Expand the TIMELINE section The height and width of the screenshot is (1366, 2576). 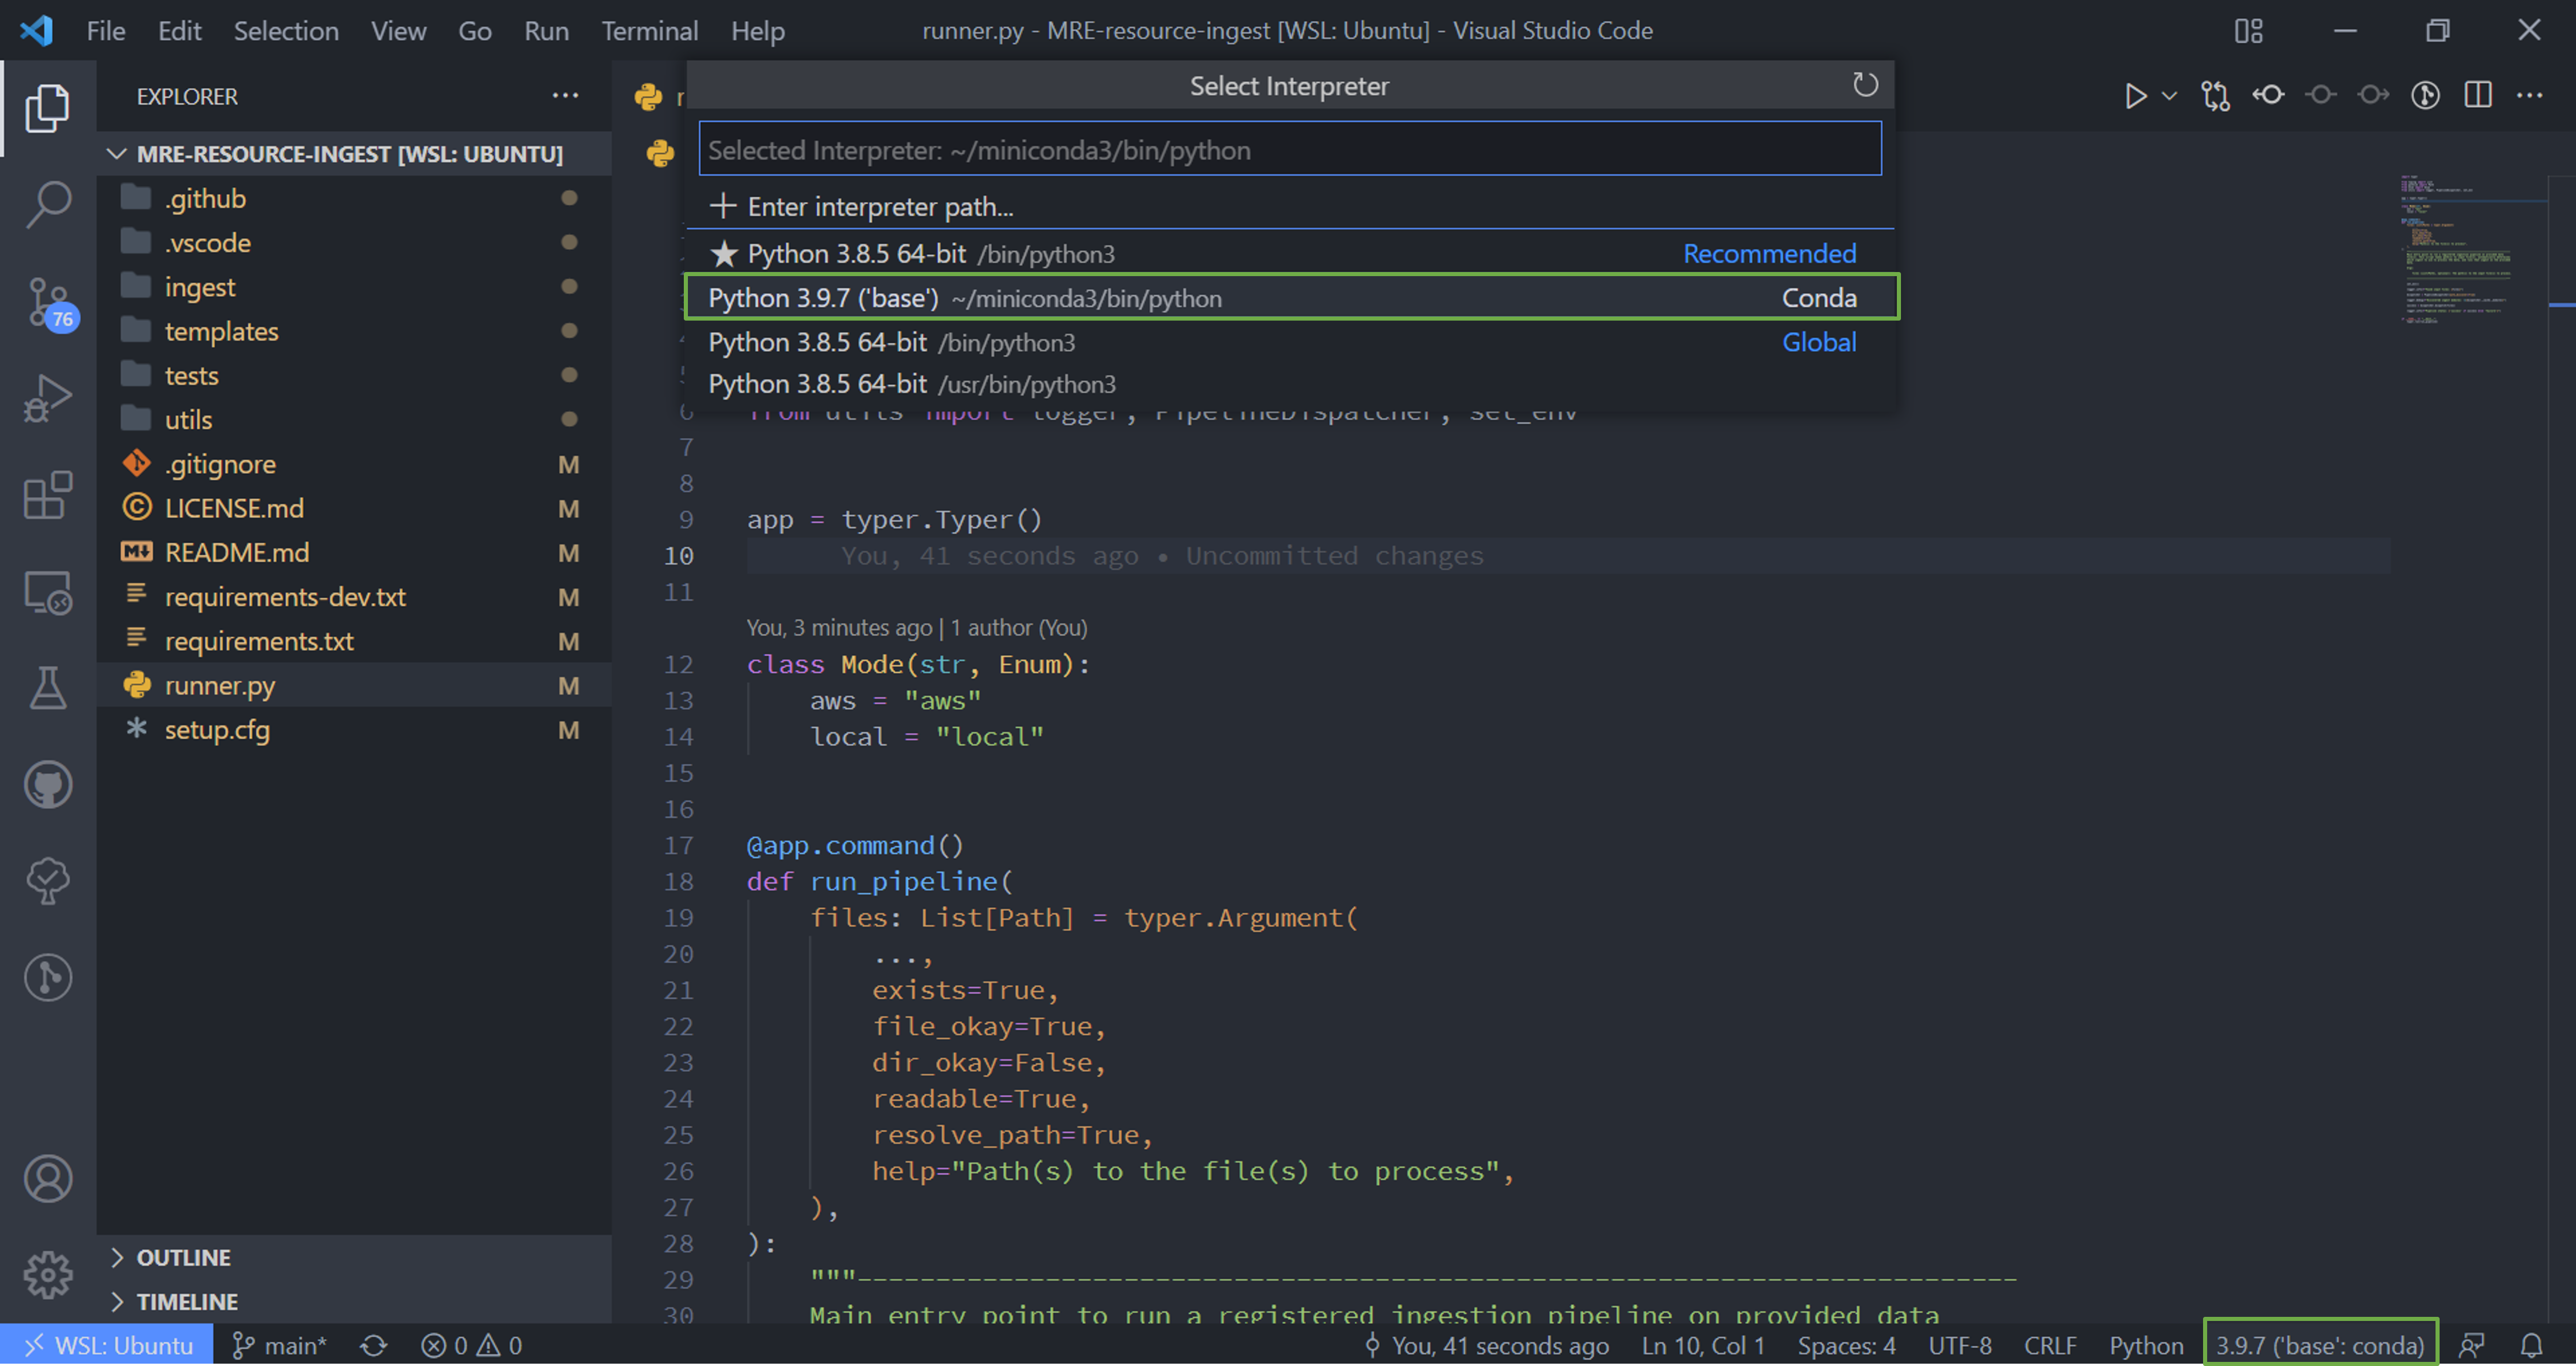(354, 1302)
